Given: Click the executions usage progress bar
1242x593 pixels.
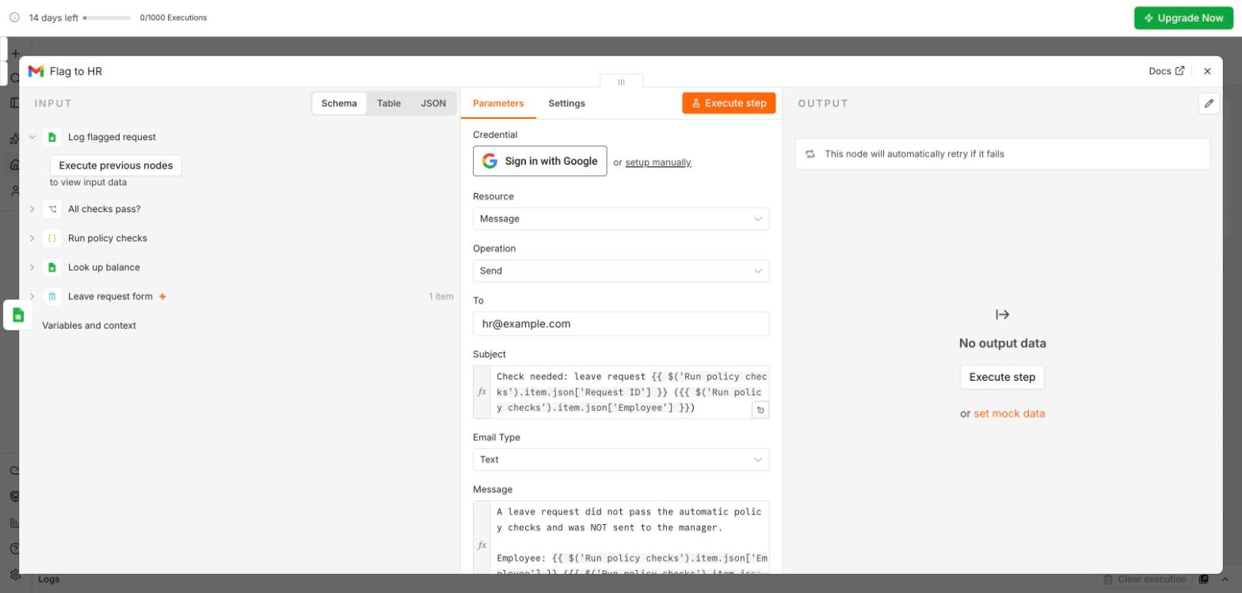Looking at the screenshot, I should point(107,17).
